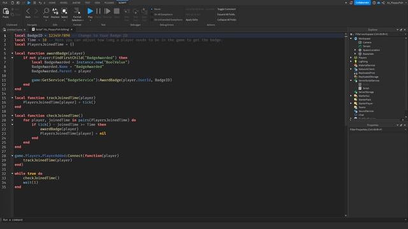
Task: Collapse the trackJoinedTime function fold on line 15
Action: click(x=12, y=98)
